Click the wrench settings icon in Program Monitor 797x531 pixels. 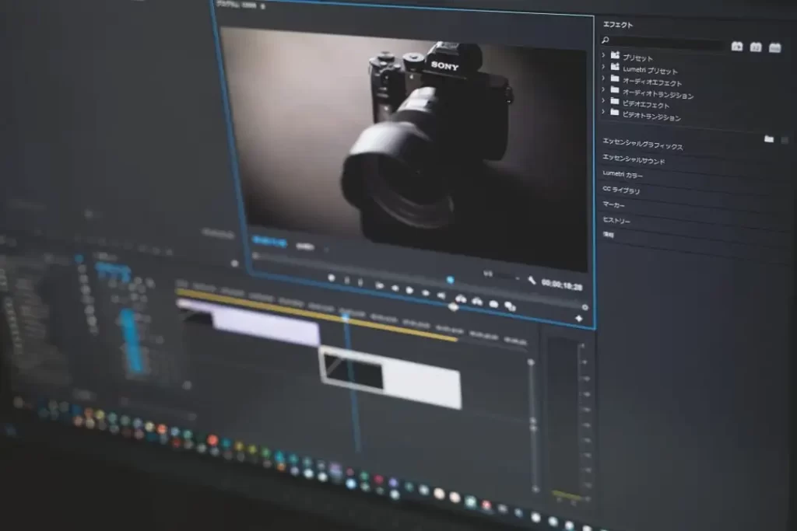tap(532, 281)
